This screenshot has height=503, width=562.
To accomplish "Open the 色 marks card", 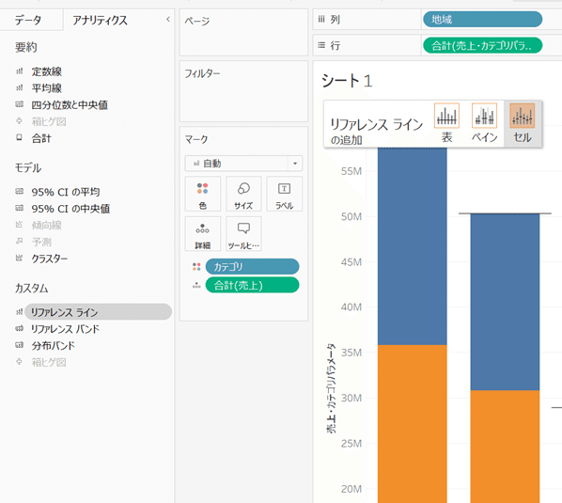I will coord(202,194).
